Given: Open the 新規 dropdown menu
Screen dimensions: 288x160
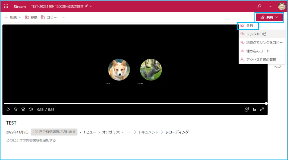Looking at the screenshot, I should click(13, 17).
